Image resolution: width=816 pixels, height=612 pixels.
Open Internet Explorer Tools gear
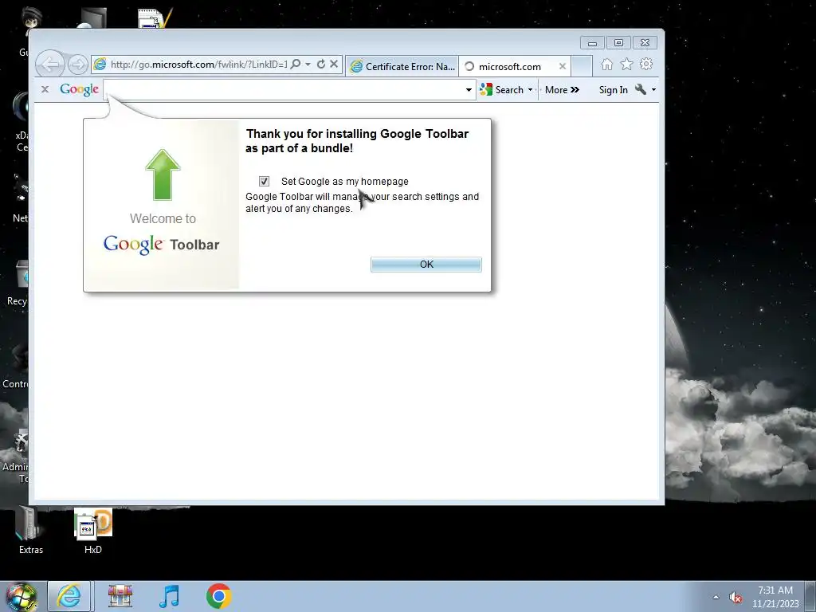(x=646, y=65)
